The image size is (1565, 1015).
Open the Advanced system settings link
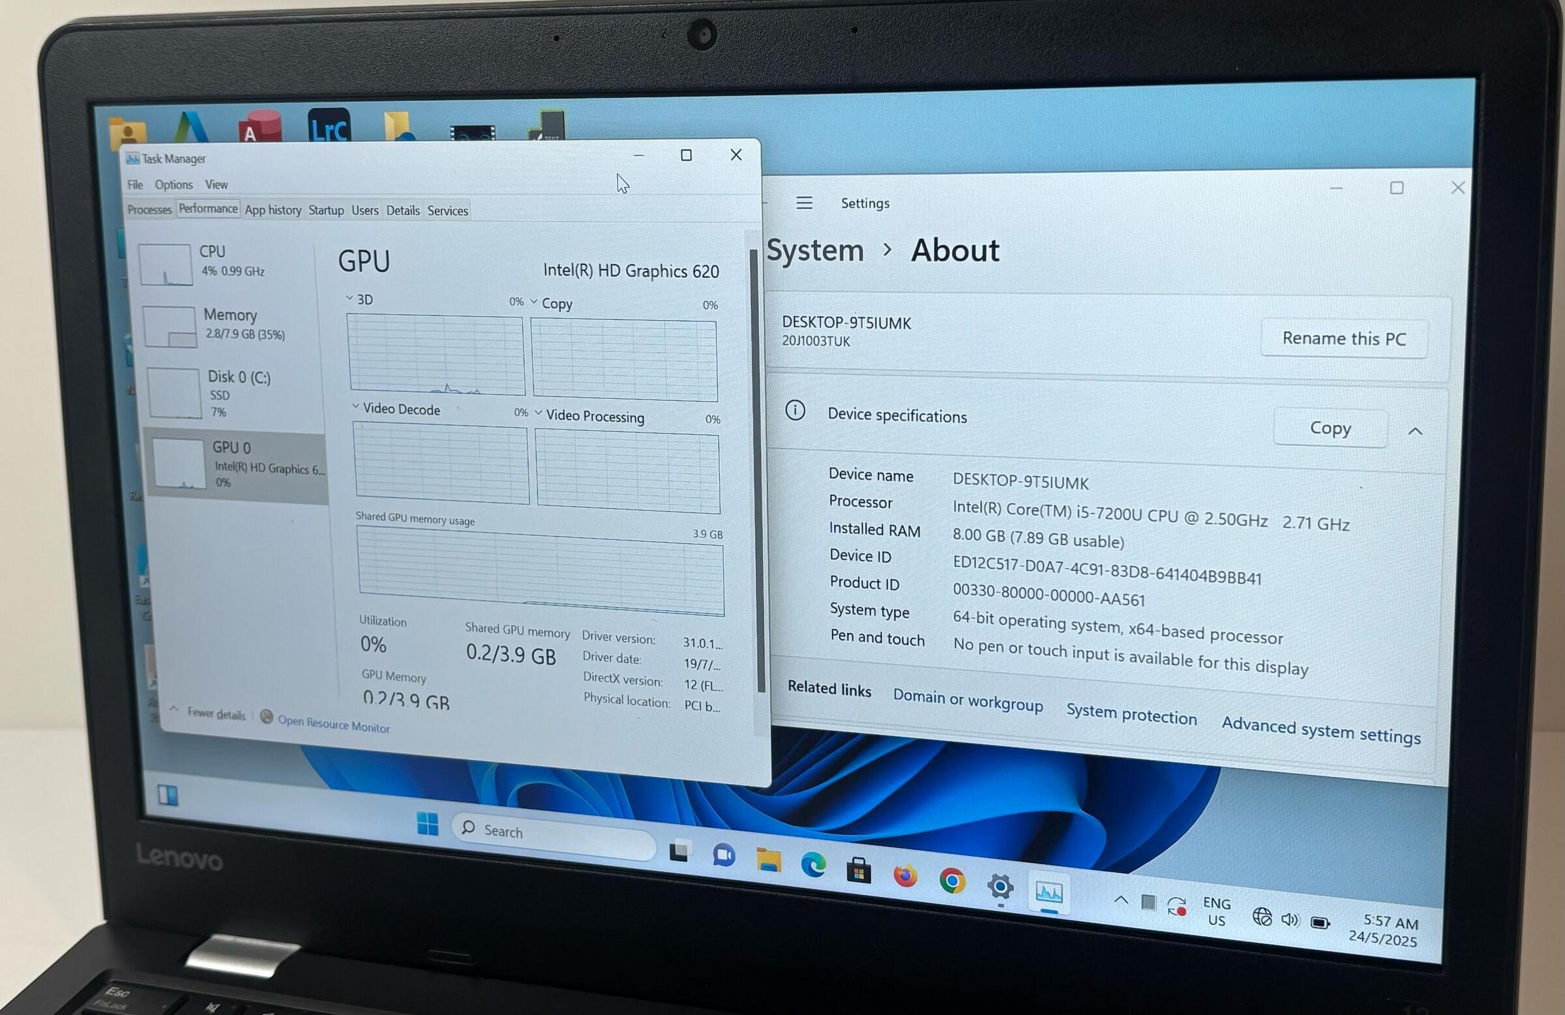pyautogui.click(x=1320, y=730)
